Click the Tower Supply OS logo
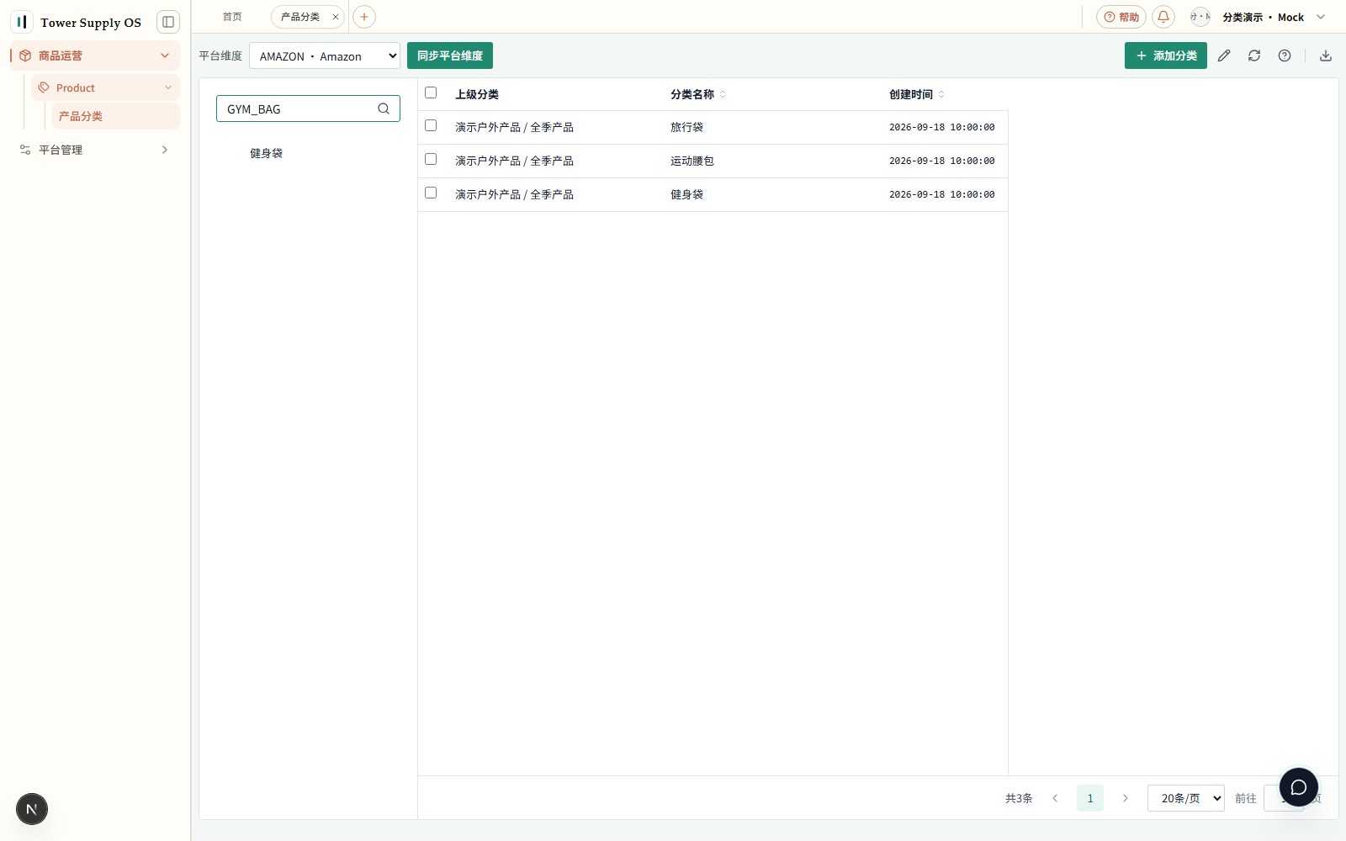1346x841 pixels. pyautogui.click(x=22, y=22)
